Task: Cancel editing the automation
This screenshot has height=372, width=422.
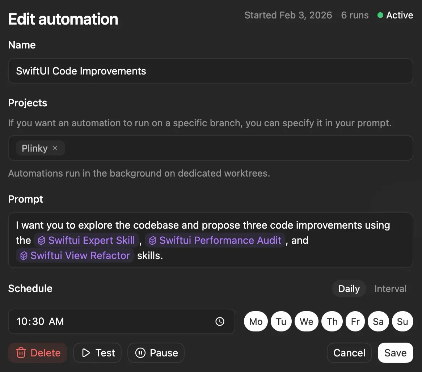Action: point(349,352)
